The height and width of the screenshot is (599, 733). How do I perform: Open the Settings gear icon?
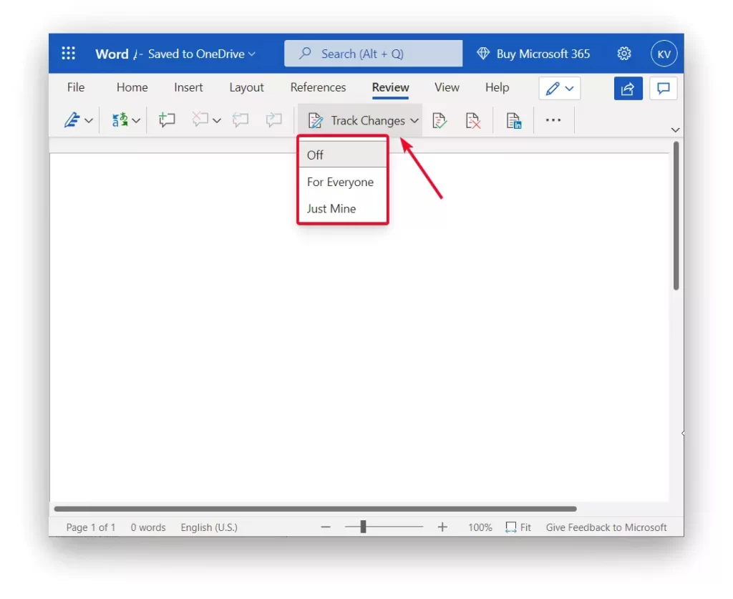tap(624, 54)
